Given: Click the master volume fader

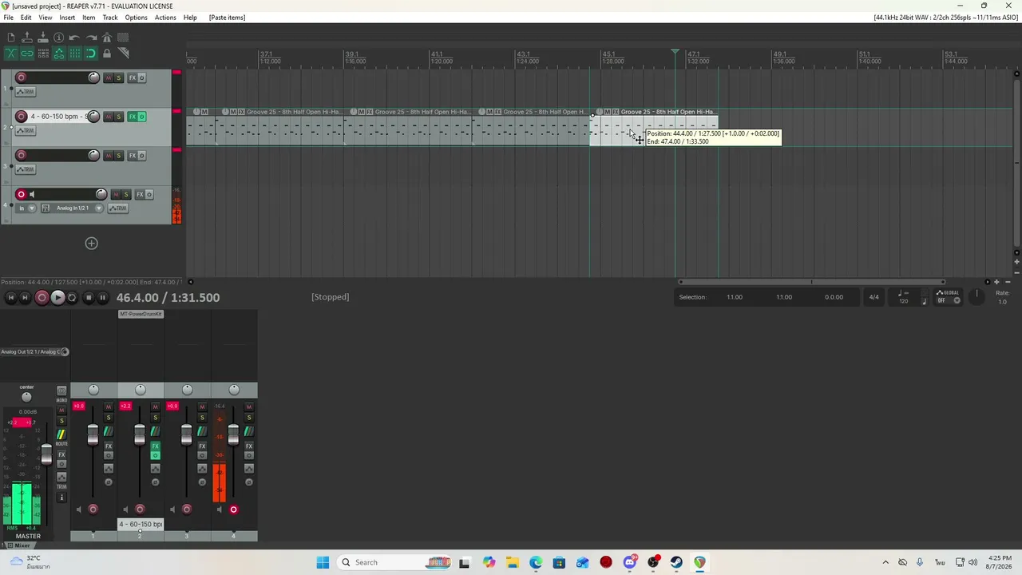Looking at the screenshot, I should pos(46,454).
